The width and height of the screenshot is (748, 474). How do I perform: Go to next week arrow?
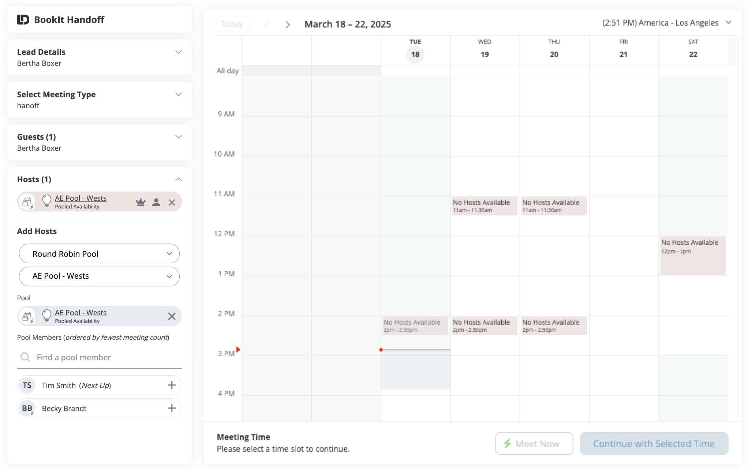coord(288,25)
